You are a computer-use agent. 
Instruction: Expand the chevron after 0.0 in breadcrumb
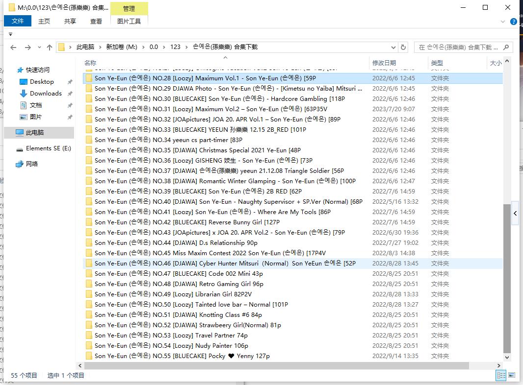(x=164, y=47)
